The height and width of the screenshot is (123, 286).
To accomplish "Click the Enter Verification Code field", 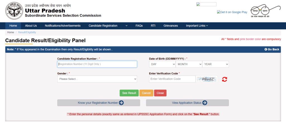I will click(172, 79).
